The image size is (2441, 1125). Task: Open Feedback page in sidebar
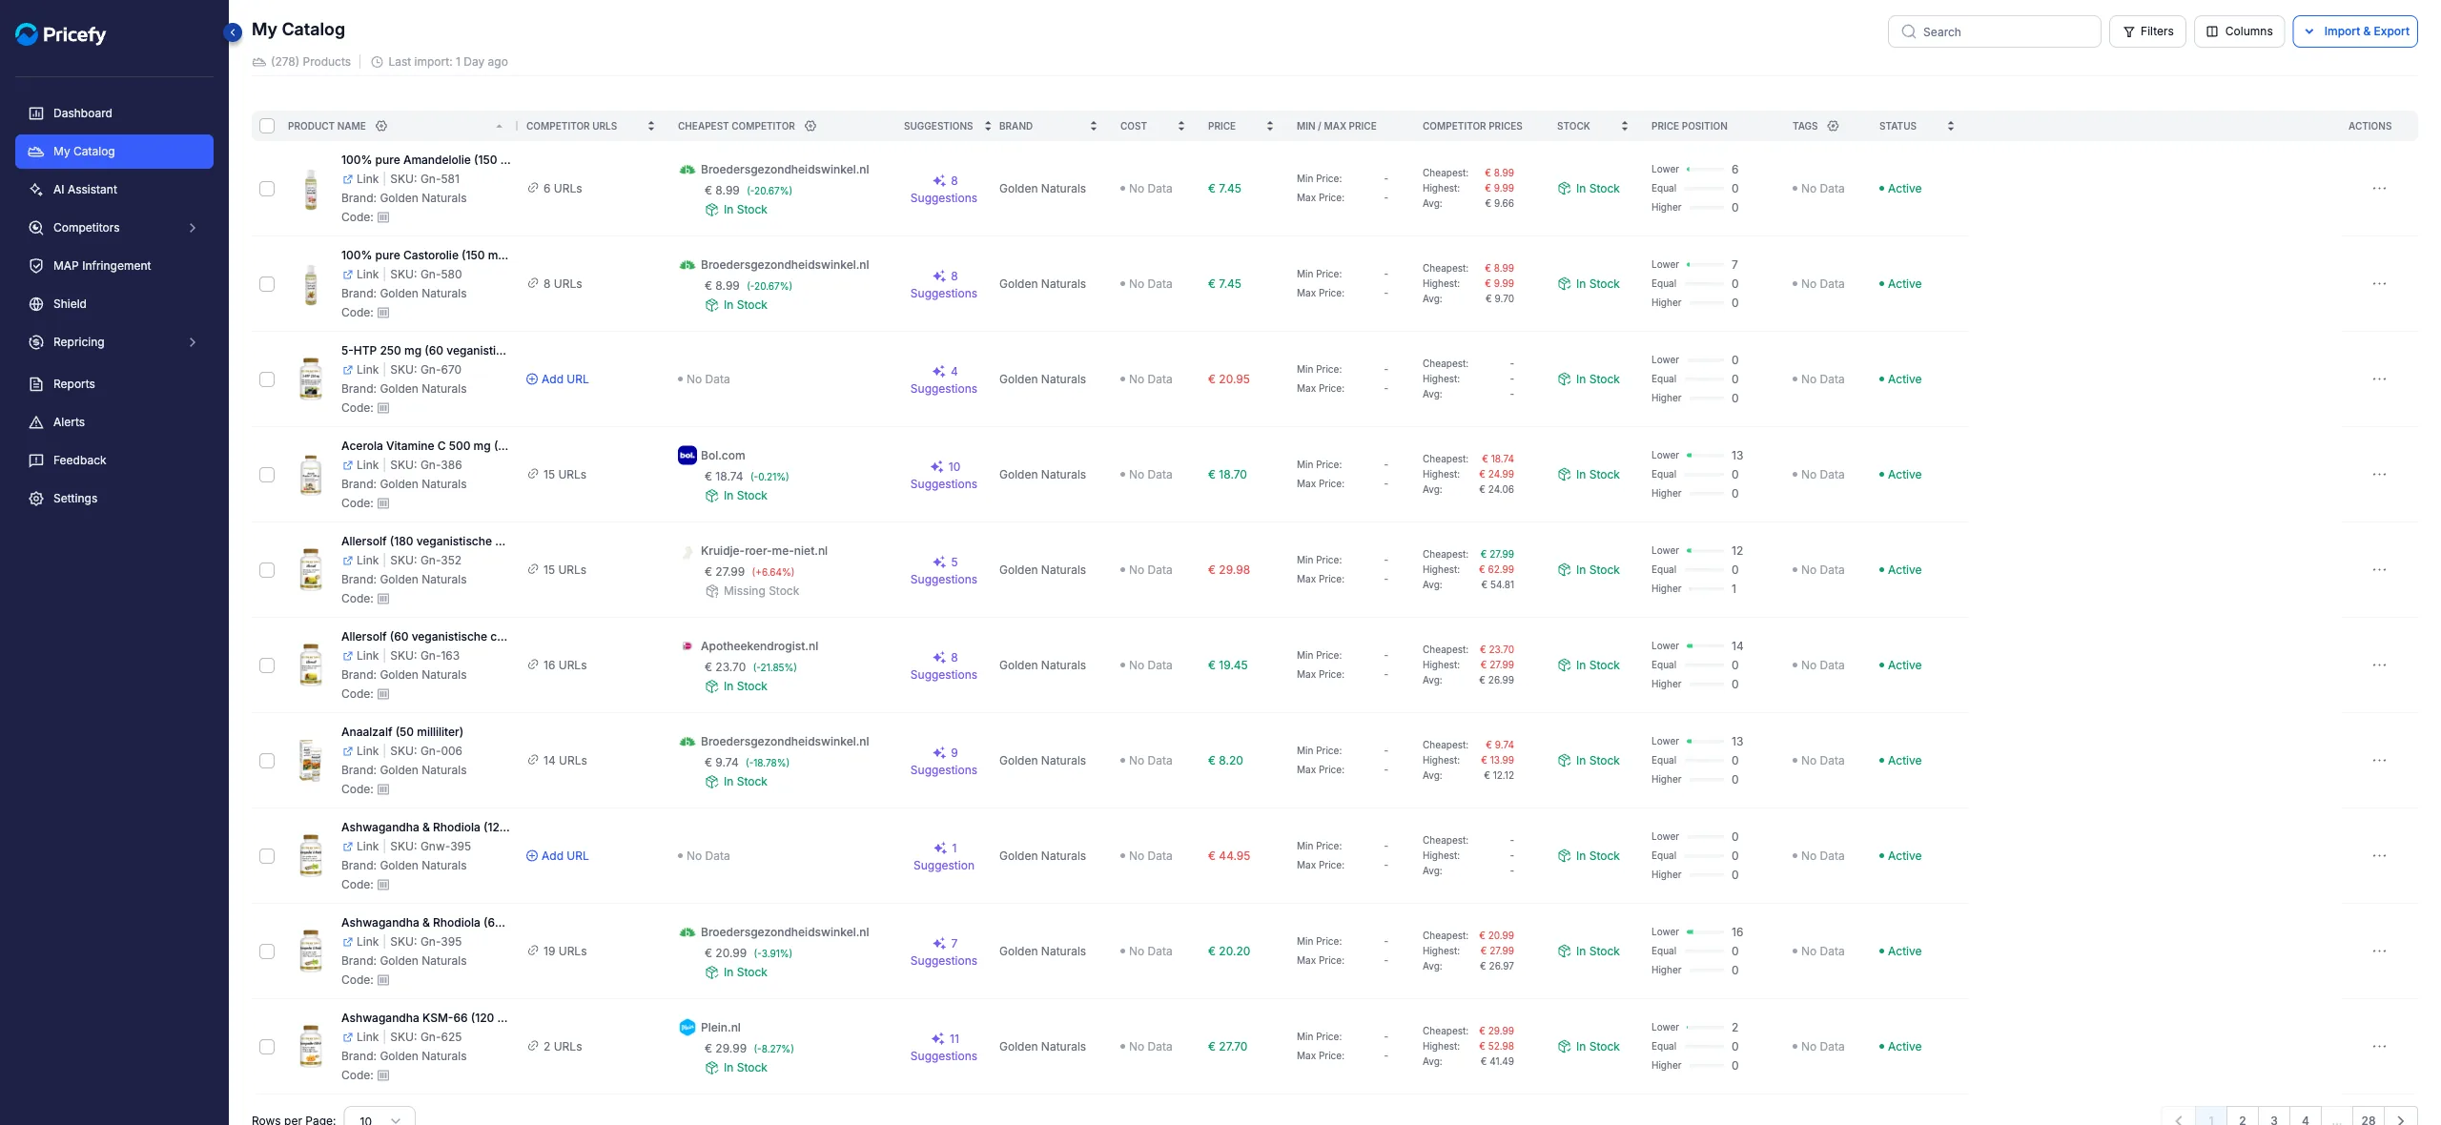114,460
